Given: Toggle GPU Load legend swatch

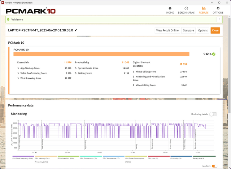Looking at the screenshot, I should [x=159, y=156].
